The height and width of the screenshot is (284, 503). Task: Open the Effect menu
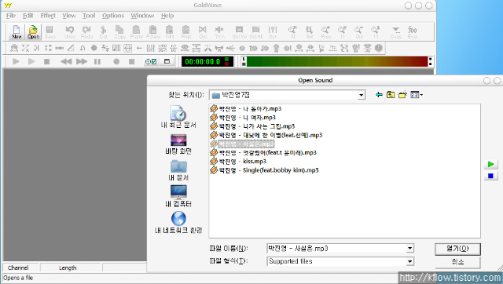tap(48, 16)
